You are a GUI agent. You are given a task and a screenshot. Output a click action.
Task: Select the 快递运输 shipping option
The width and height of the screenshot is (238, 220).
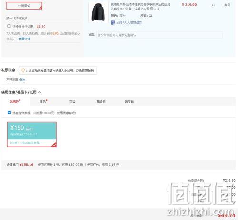(24, 6)
